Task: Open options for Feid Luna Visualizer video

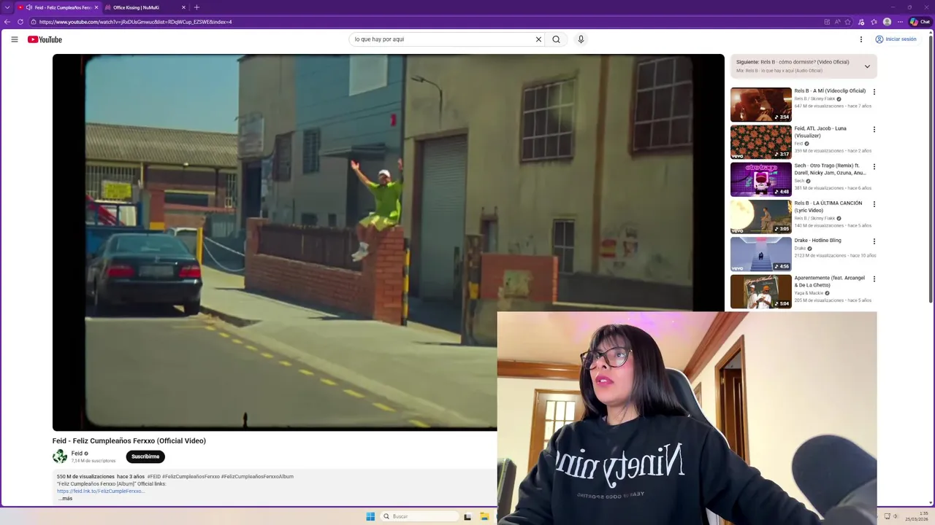Action: (874, 129)
